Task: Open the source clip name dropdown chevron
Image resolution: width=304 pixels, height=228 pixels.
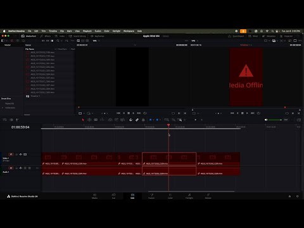Action: coord(135,45)
